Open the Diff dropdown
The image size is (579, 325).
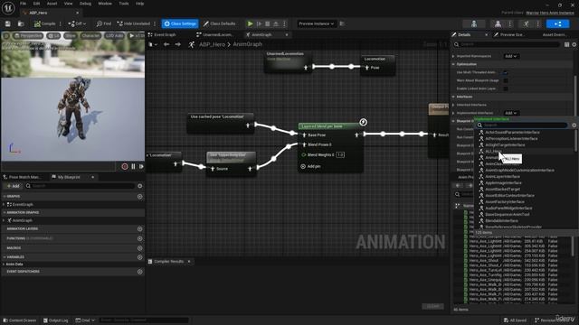pyautogui.click(x=77, y=23)
